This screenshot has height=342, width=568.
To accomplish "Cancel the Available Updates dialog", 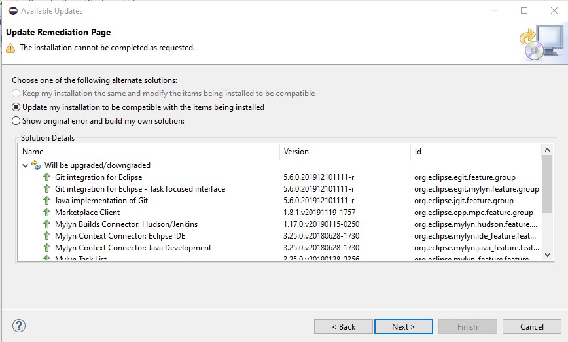I will [532, 327].
